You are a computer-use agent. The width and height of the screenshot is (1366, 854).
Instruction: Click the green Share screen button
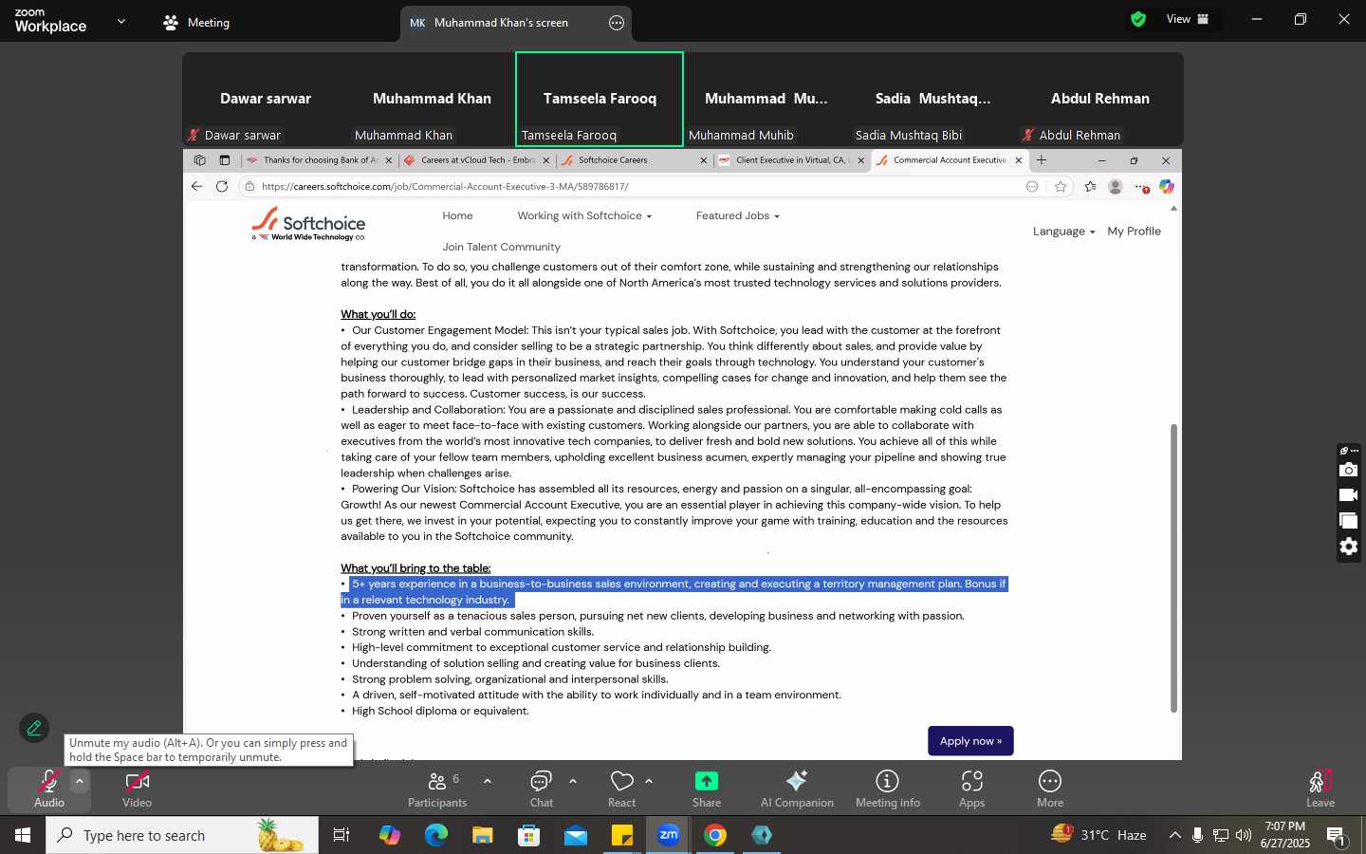click(707, 789)
